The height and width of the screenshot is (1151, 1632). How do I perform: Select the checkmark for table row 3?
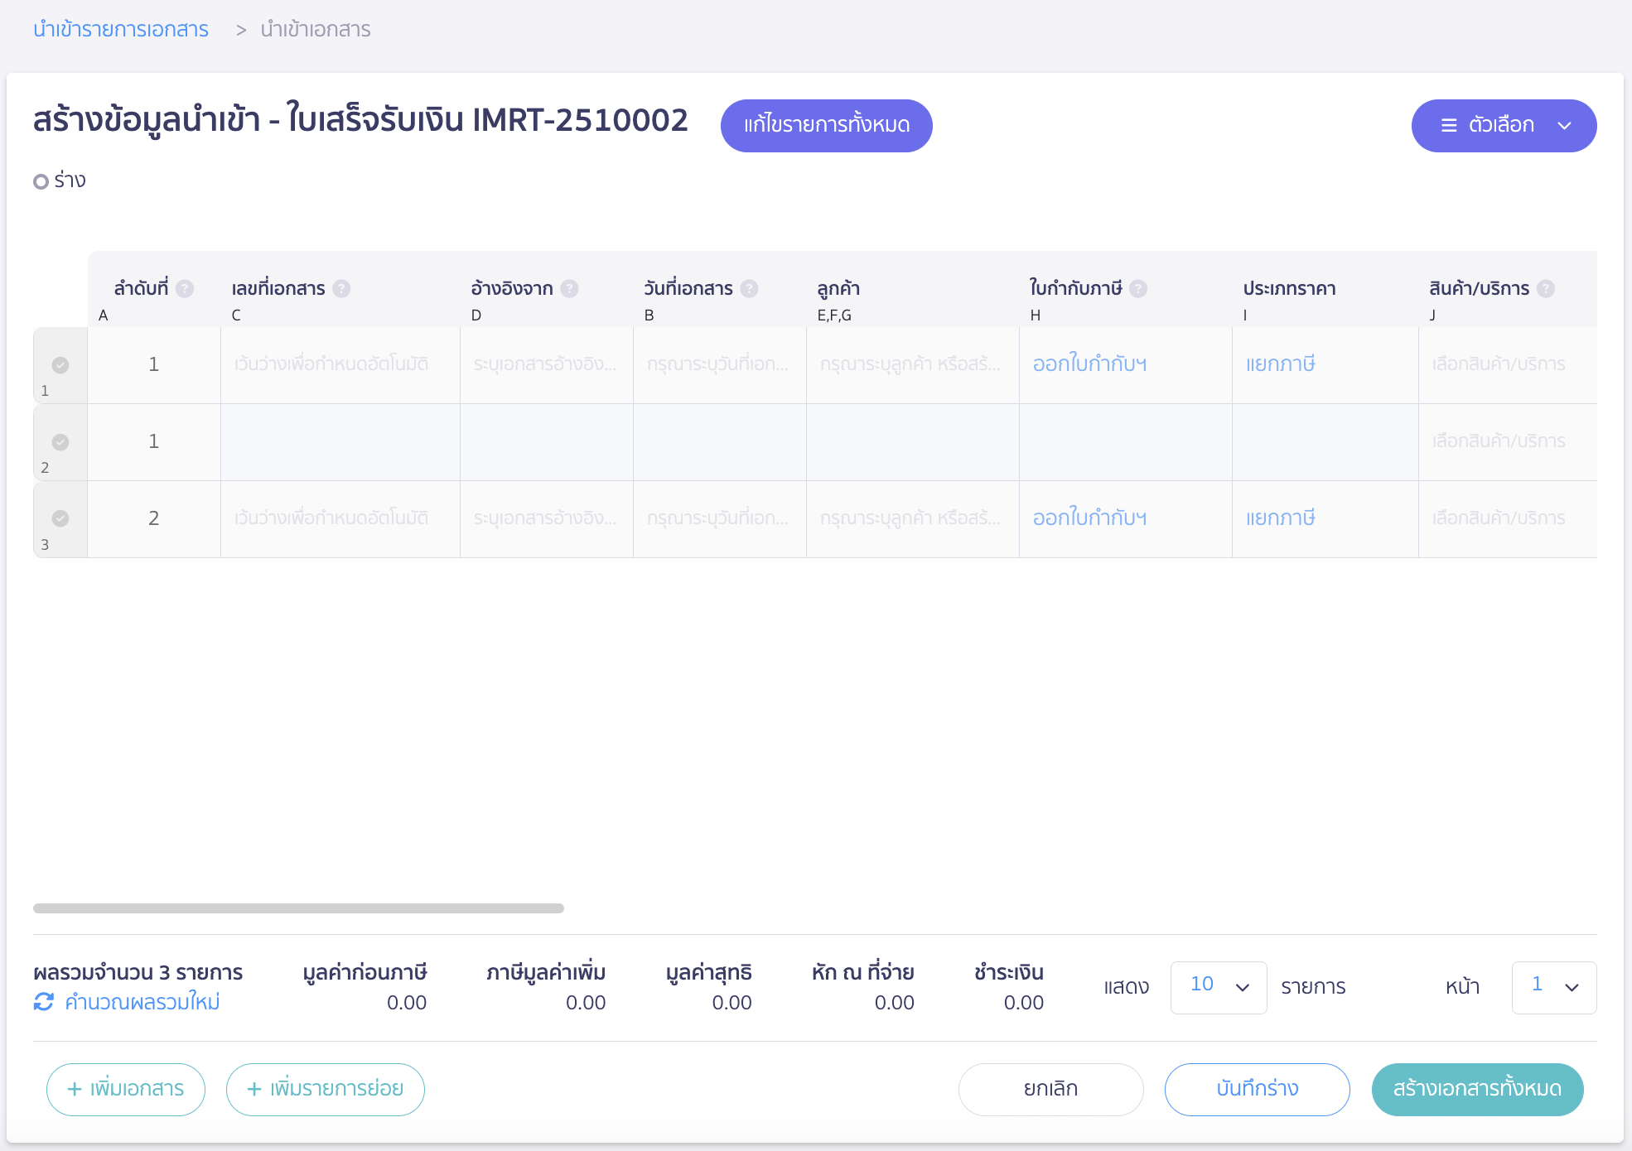click(59, 518)
